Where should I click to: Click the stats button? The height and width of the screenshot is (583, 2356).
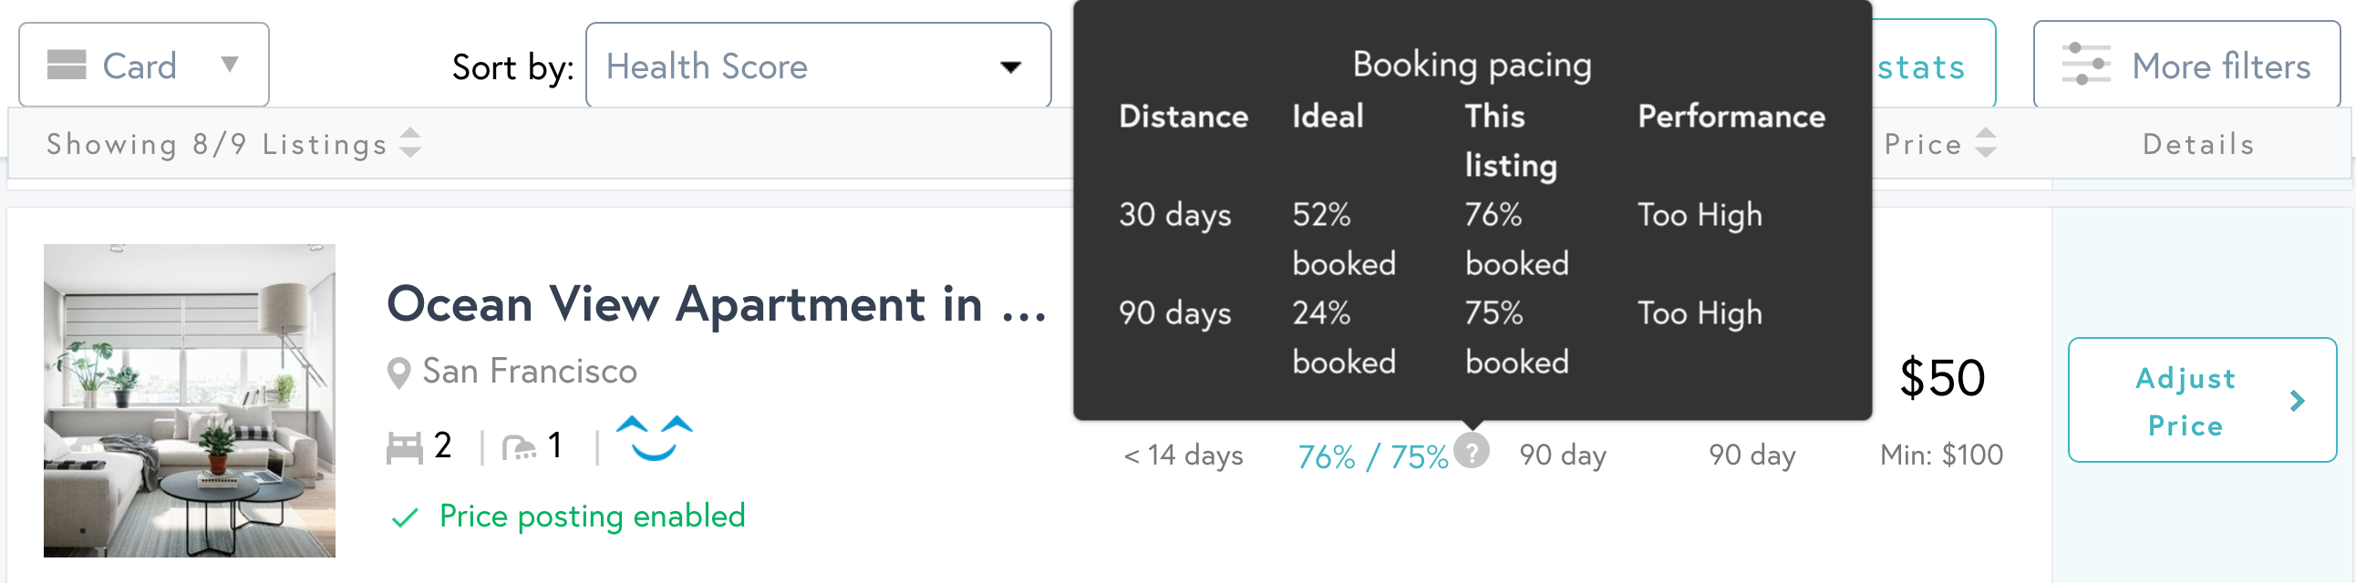click(x=1932, y=66)
